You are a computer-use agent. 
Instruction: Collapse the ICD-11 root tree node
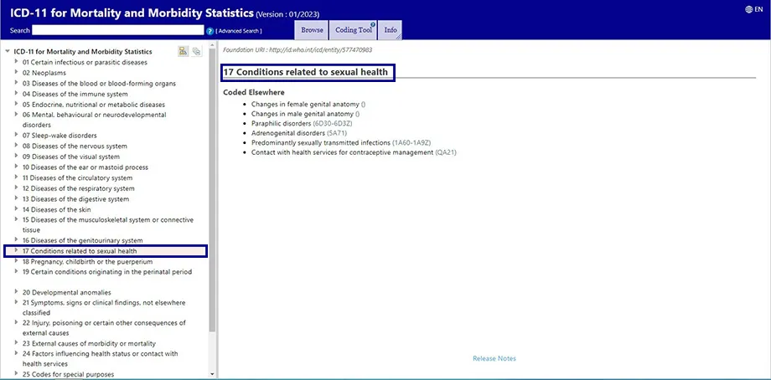pyautogui.click(x=8, y=52)
